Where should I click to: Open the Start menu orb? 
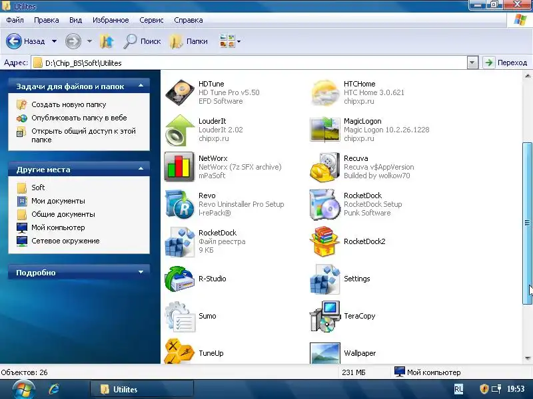[23, 390]
